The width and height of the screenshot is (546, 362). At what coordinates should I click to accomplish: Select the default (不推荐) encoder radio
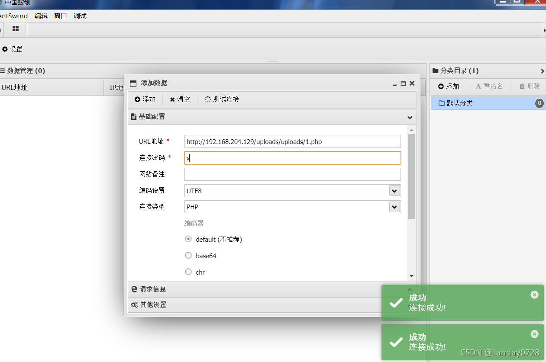tap(188, 239)
